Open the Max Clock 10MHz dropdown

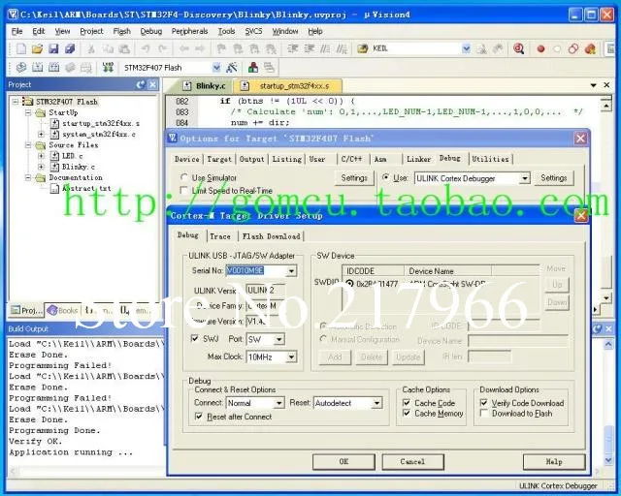coord(291,357)
